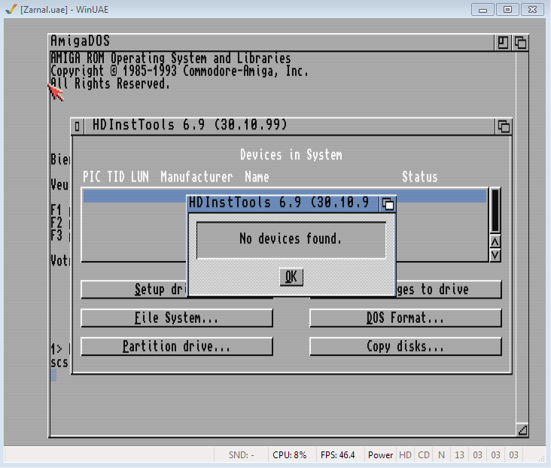
Task: Close the WinUAE window
Action: 532,10
